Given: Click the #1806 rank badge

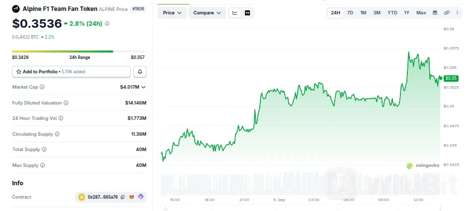Looking at the screenshot, I should (138, 9).
